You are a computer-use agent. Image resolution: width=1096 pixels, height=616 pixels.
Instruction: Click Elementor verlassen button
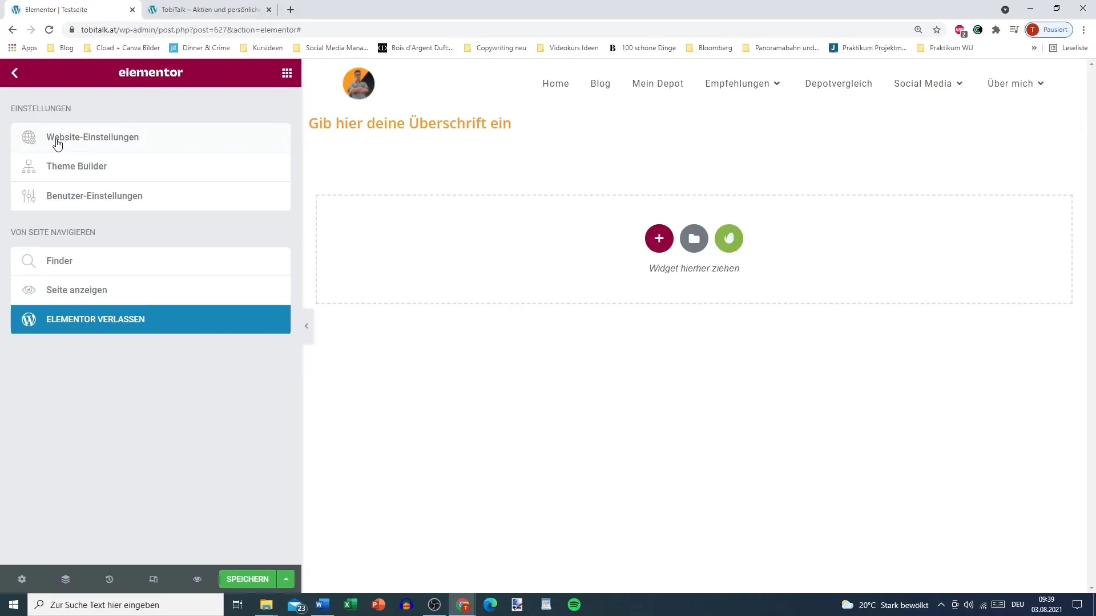151,319
